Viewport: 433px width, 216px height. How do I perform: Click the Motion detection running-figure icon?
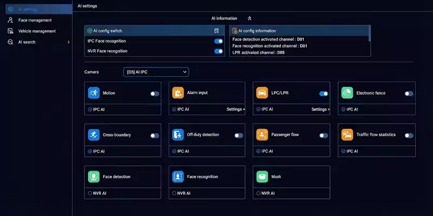(x=94, y=93)
